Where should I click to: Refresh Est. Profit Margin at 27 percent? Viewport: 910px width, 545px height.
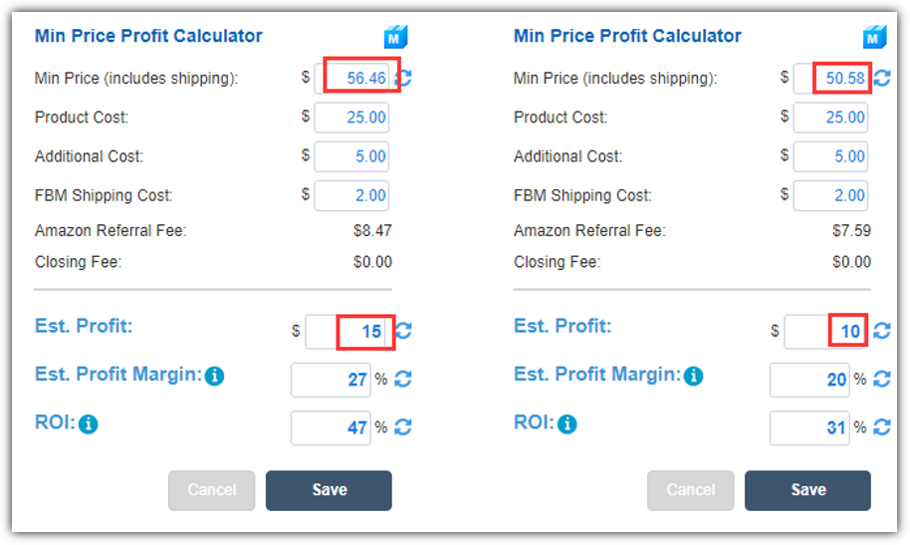403,380
